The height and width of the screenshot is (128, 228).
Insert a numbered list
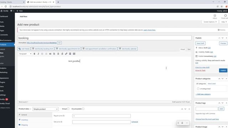pyautogui.click(x=46, y=54)
